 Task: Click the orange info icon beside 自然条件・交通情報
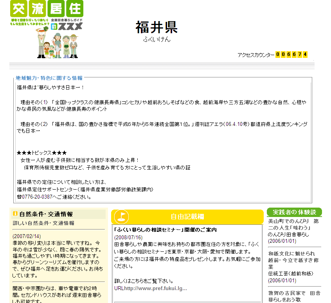15,213
